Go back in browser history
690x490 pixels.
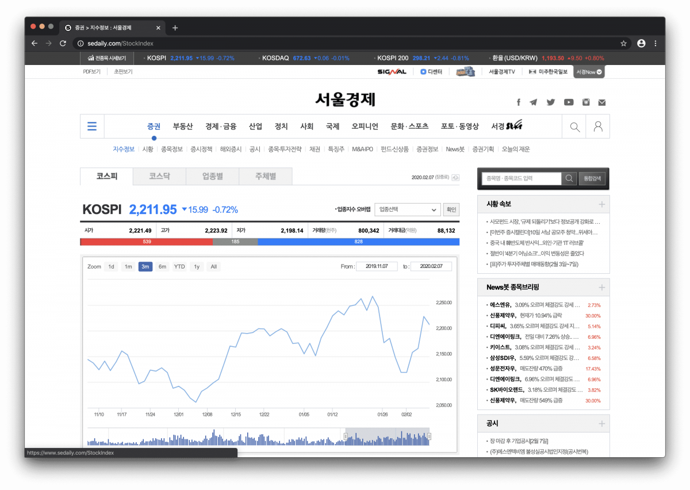34,43
